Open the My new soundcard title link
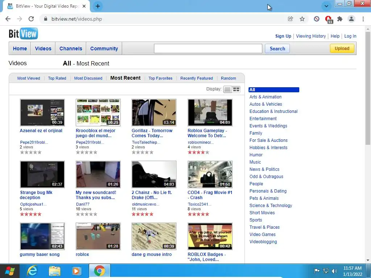Screen dimensions: 371x278 pos(96,195)
